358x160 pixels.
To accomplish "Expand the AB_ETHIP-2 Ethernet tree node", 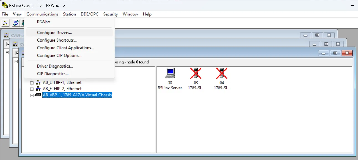I will pyautogui.click(x=32, y=89).
